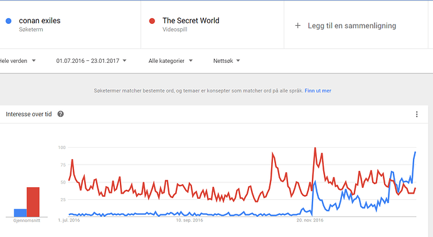
Task: Open the 01.07.2016 – 23.01.2017 date range dropdown
Action: tap(91, 61)
